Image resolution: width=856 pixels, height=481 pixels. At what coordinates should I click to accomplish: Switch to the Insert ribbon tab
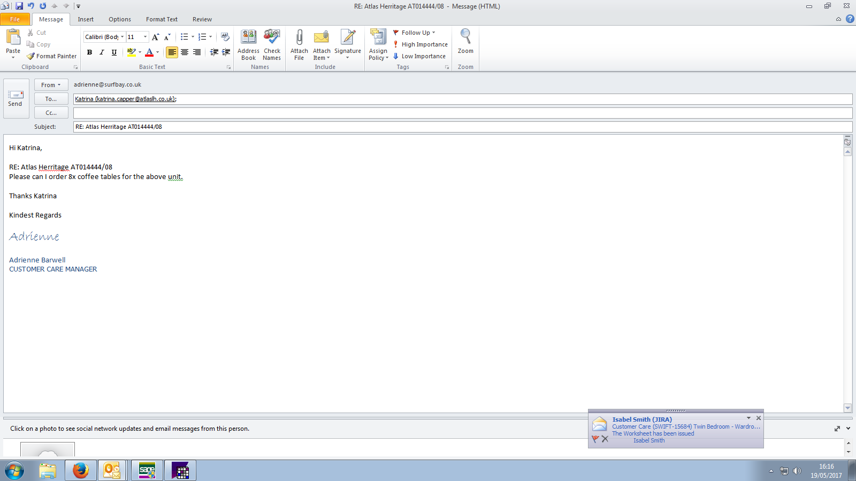pos(86,19)
